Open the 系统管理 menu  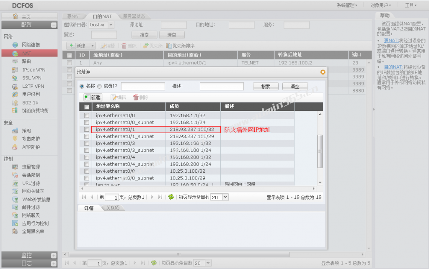(x=347, y=5)
